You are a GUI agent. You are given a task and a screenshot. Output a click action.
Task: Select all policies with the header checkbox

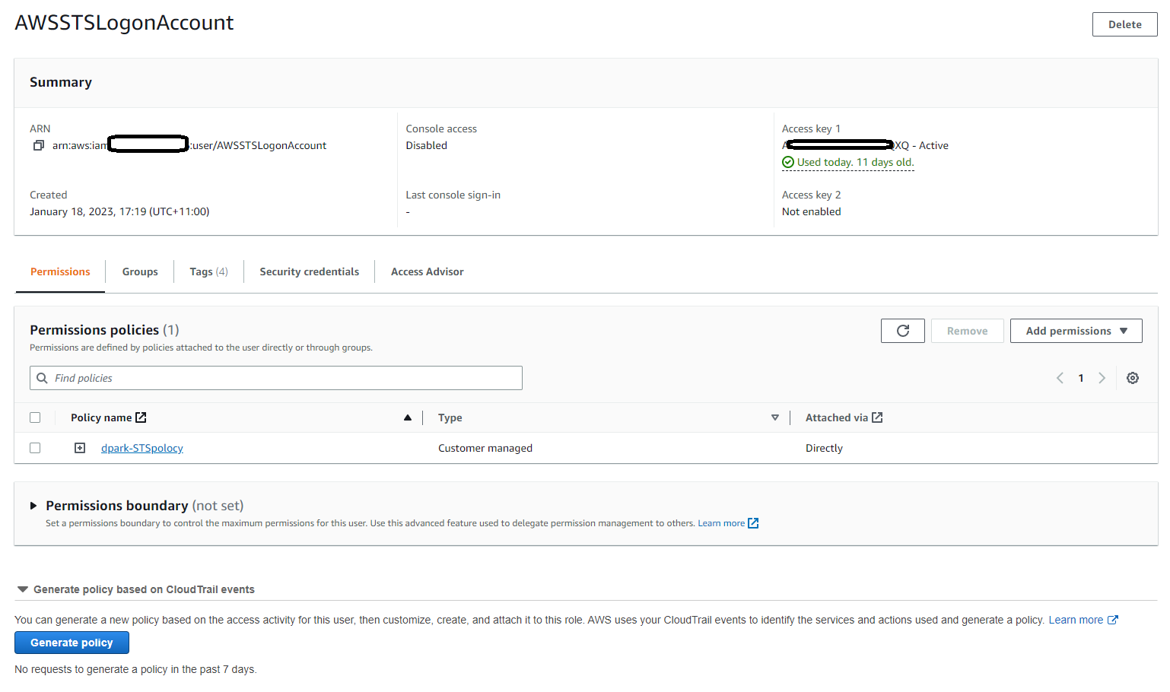pyautogui.click(x=35, y=417)
